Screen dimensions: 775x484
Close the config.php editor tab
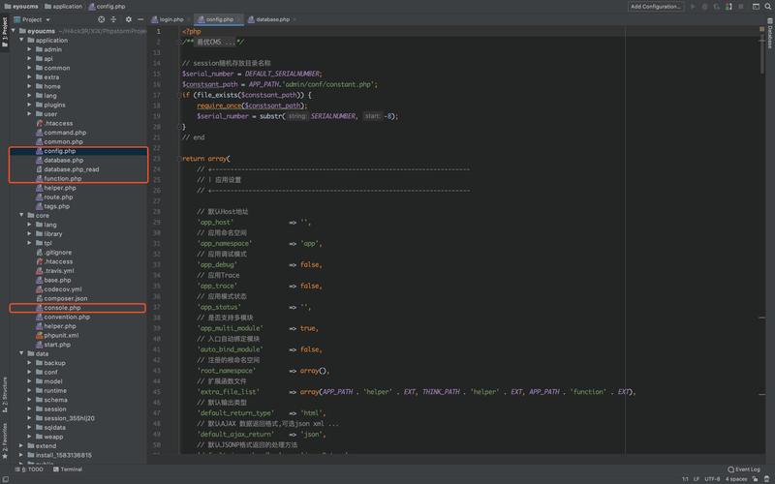click(x=238, y=19)
